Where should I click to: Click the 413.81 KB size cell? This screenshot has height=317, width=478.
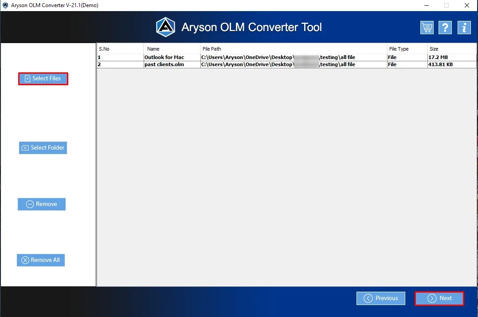tap(452, 64)
